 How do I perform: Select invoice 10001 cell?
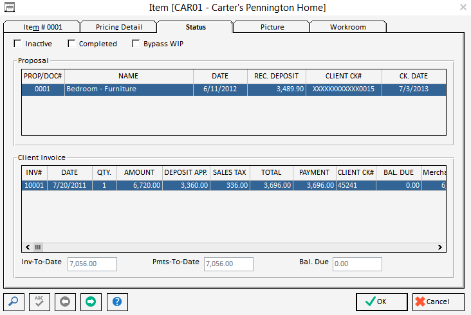34,185
